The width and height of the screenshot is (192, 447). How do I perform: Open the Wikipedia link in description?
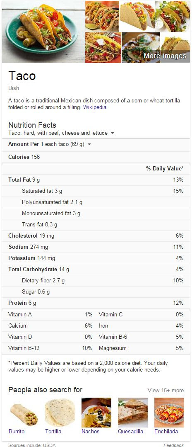pyautogui.click(x=95, y=107)
